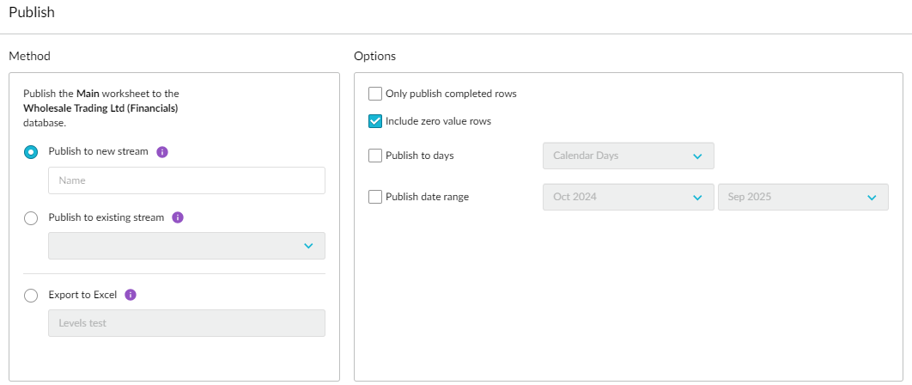Enable Only publish completed rows checkbox

(375, 94)
